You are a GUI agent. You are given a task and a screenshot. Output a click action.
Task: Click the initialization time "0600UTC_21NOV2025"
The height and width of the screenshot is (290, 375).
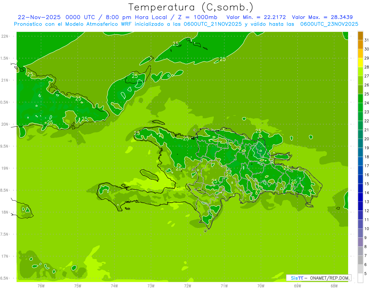(x=212, y=24)
